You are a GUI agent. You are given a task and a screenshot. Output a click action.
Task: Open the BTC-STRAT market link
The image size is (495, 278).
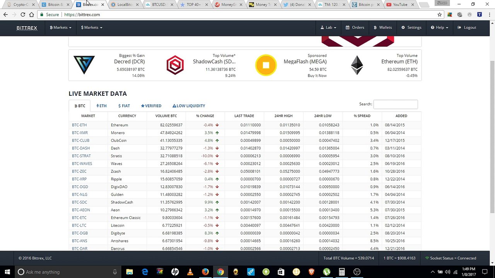81,156
